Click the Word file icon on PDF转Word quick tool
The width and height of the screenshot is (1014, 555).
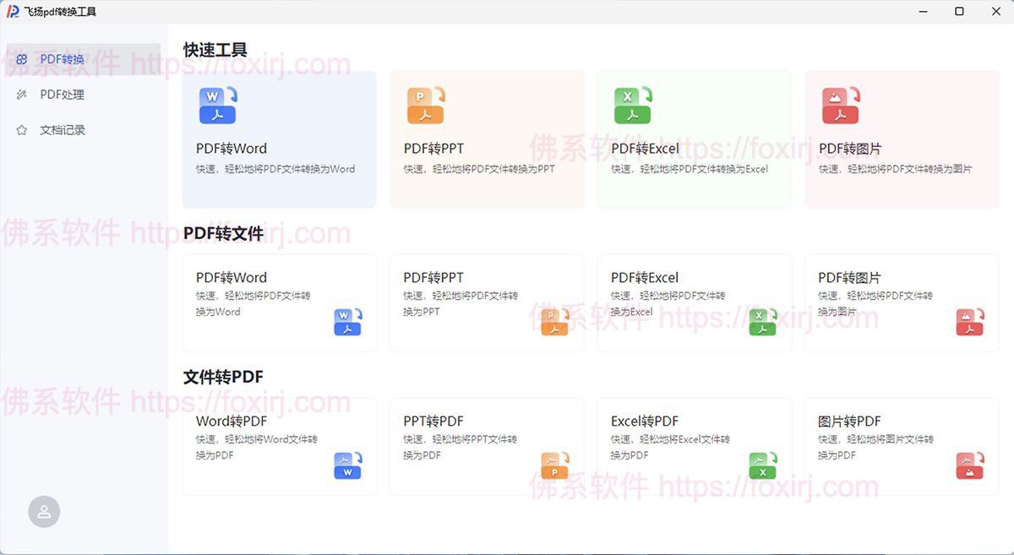point(218,102)
